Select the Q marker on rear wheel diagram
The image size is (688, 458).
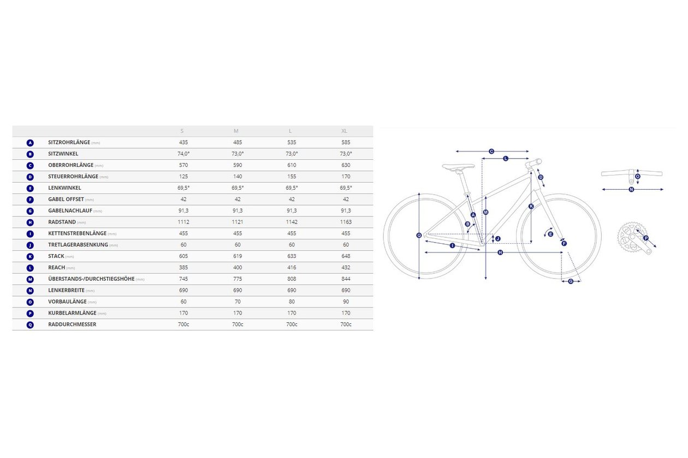419,236
